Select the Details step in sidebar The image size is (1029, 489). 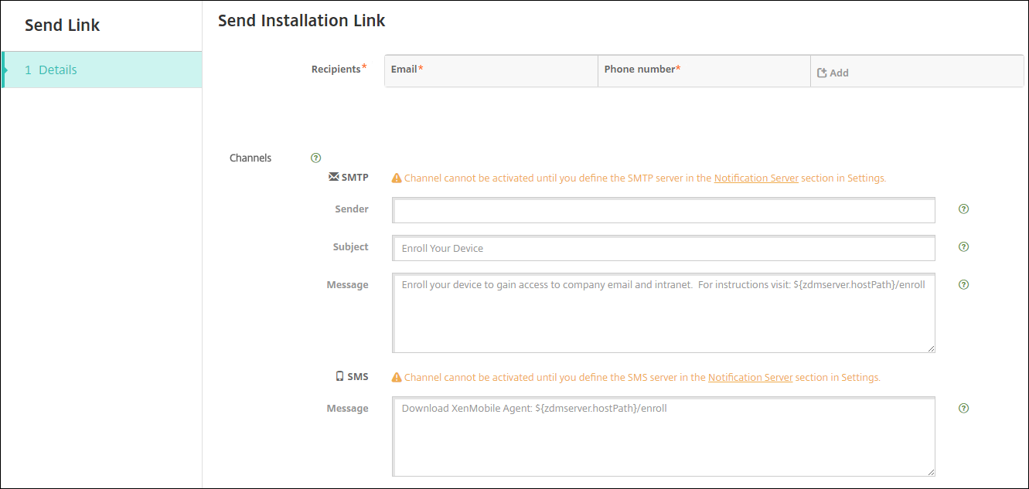click(x=101, y=70)
